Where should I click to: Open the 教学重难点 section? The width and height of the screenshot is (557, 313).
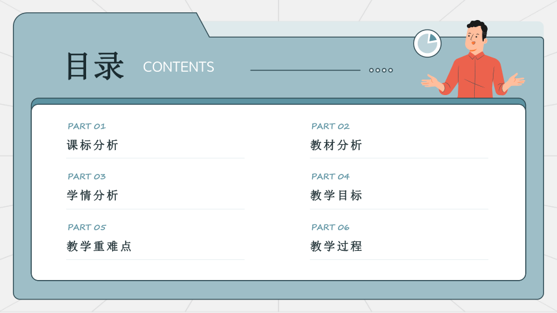pyautogui.click(x=99, y=246)
